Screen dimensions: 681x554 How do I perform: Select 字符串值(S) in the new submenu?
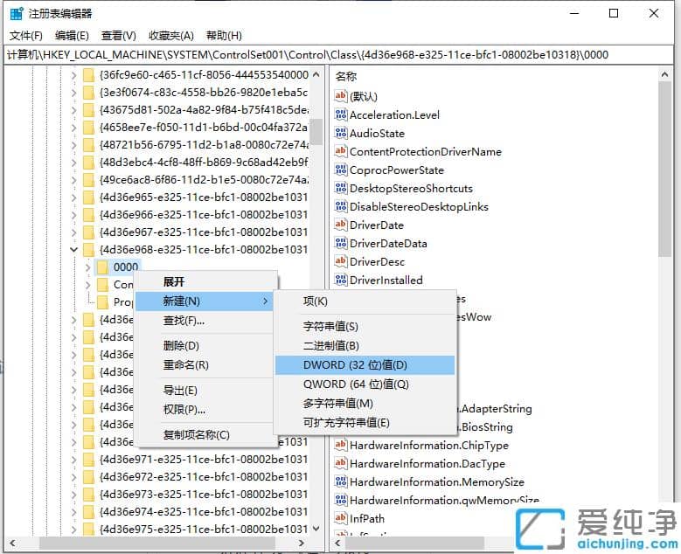coord(330,326)
